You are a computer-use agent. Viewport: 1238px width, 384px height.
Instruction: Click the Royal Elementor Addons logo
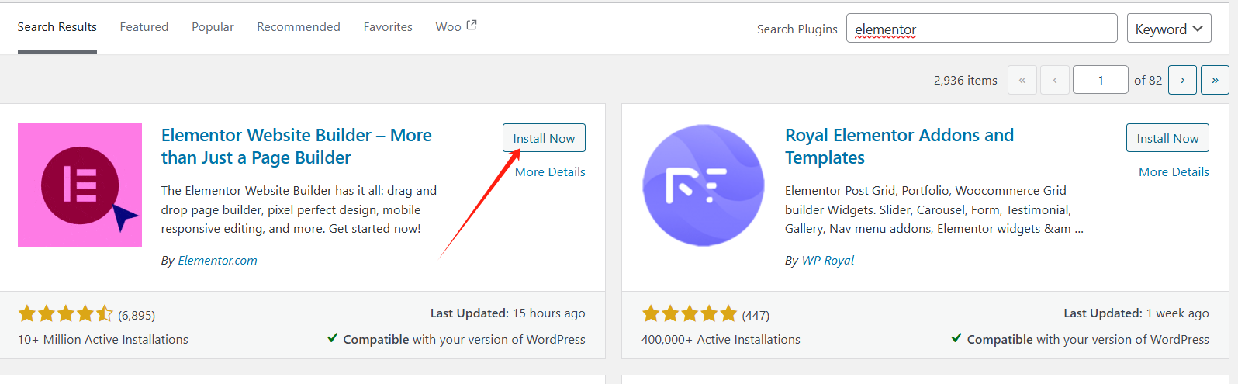pyautogui.click(x=704, y=185)
